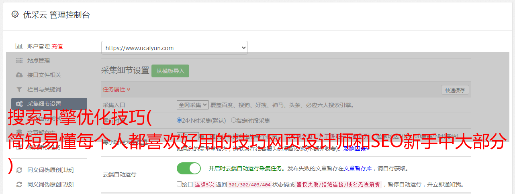Click the blue 文章暂存库 link in the description

click(x=358, y=168)
